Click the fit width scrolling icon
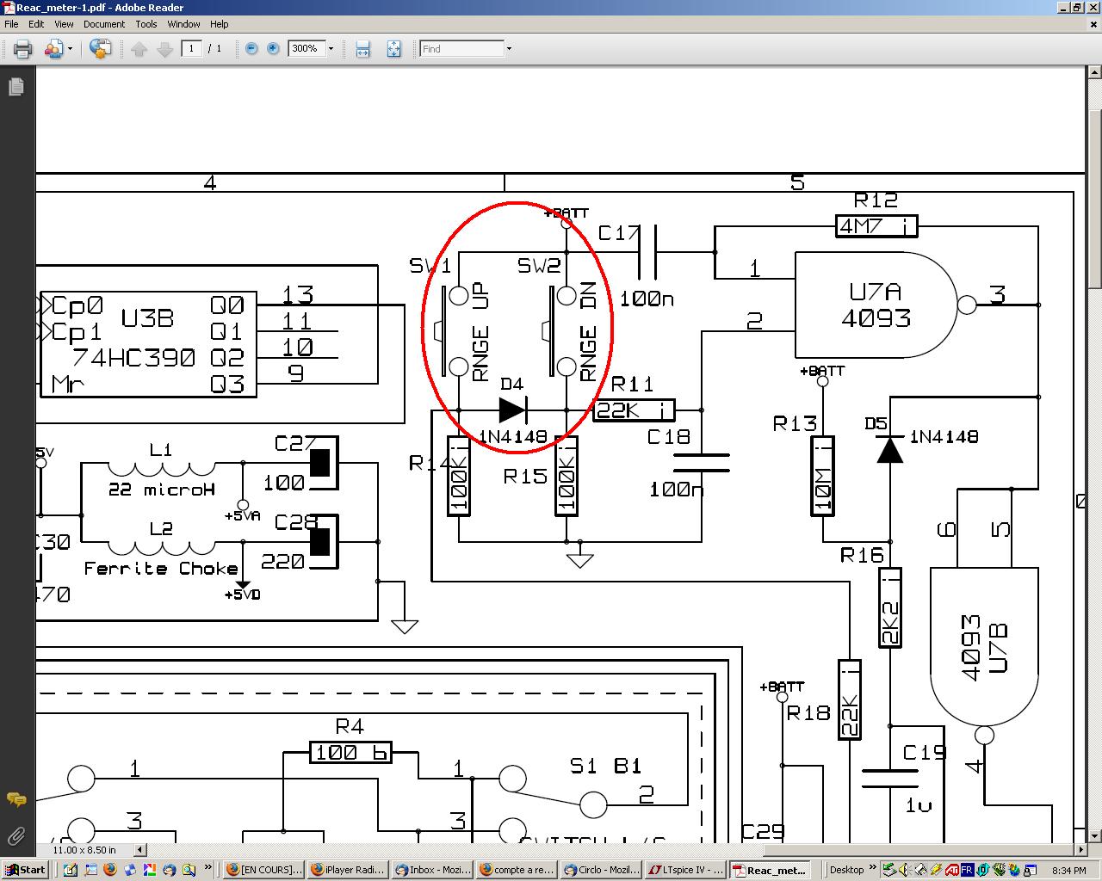 (363, 49)
